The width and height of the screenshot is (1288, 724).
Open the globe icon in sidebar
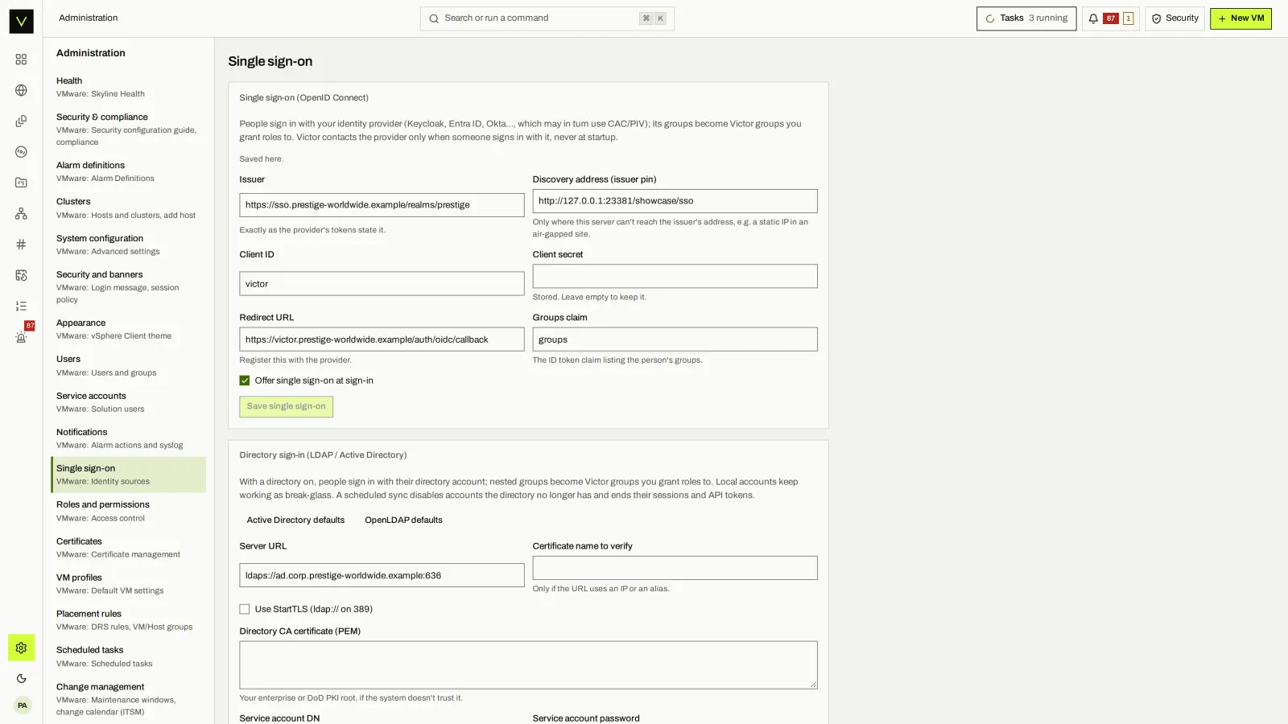click(21, 90)
